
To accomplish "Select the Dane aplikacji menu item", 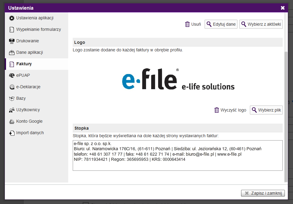I will 37,52.
